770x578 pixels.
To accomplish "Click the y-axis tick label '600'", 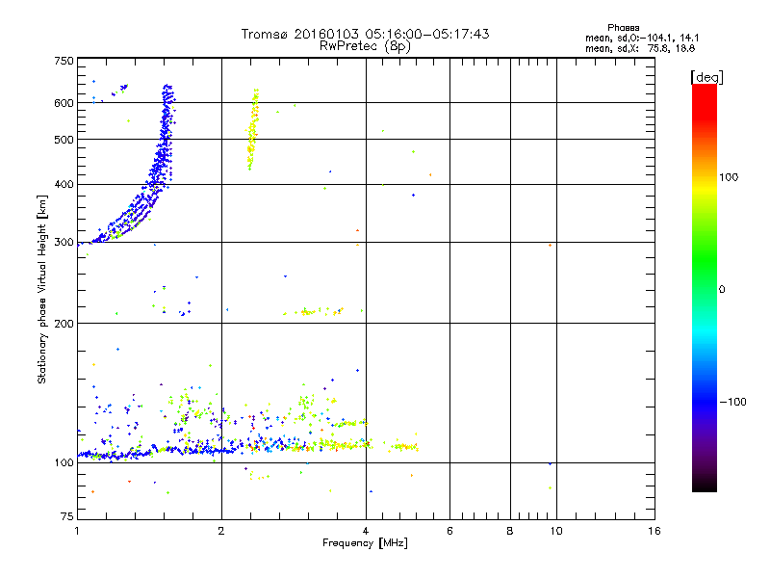I will click(64, 103).
